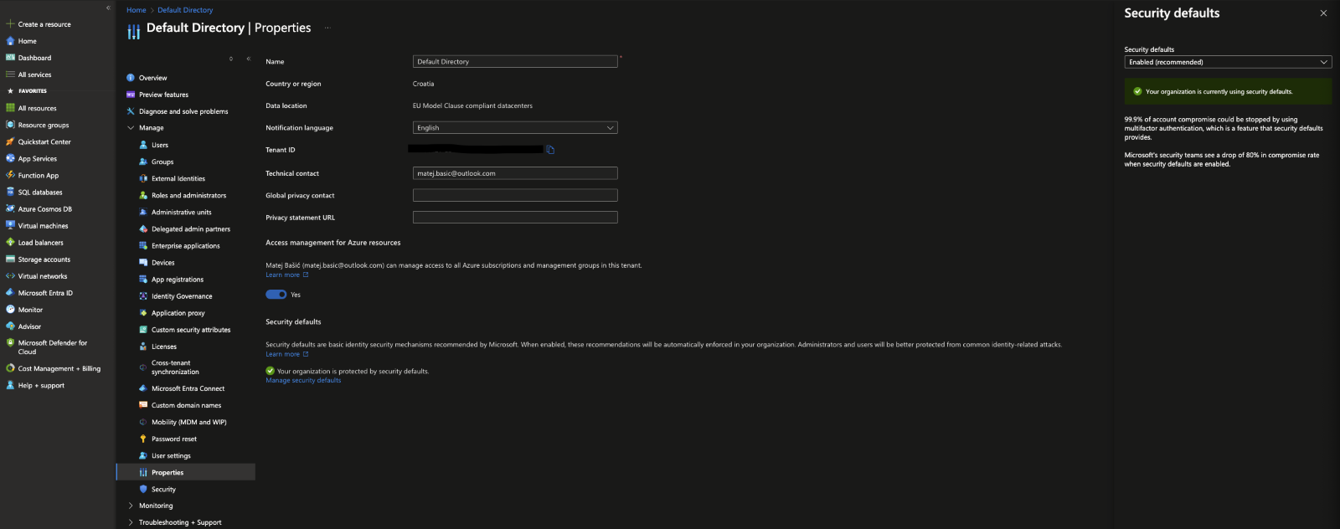Click the Licenses icon in the directory menu
This screenshot has height=529, width=1340.
coord(143,347)
